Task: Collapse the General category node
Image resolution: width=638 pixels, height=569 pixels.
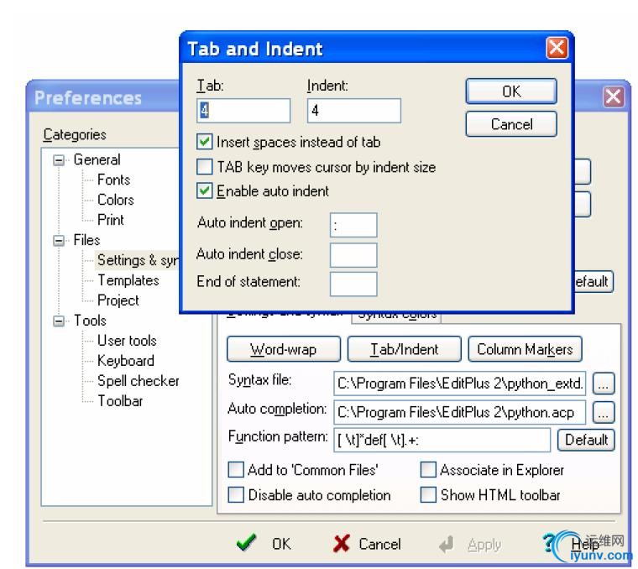Action: pyautogui.click(x=59, y=160)
